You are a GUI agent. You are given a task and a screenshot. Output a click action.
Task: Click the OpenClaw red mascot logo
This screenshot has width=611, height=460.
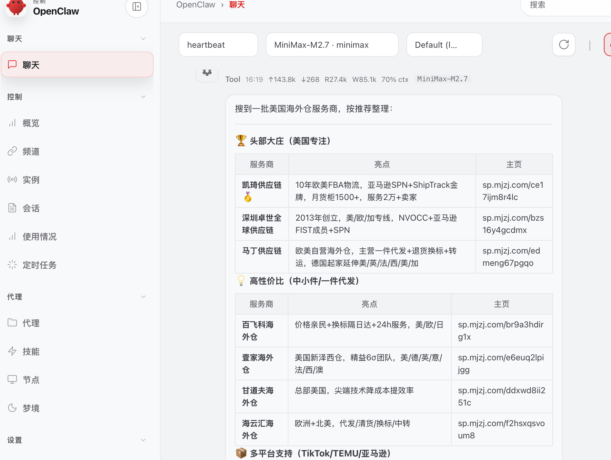[16, 7]
